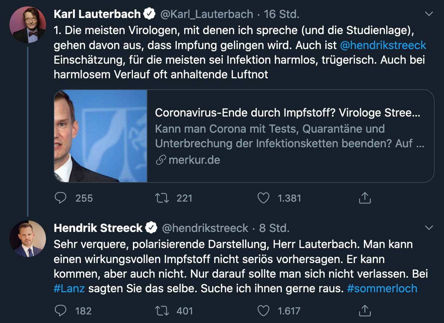The width and height of the screenshot is (444, 323).
Task: Open Karl Lauterbach's profile picture
Action: coord(27,25)
